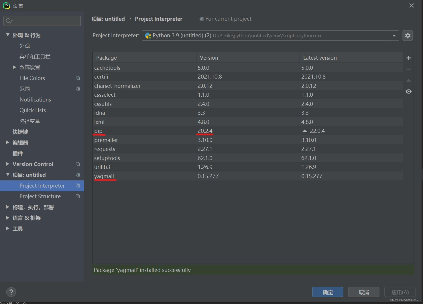The height and width of the screenshot is (304, 423).
Task: Click the search magnifier icon
Action: pos(9,21)
